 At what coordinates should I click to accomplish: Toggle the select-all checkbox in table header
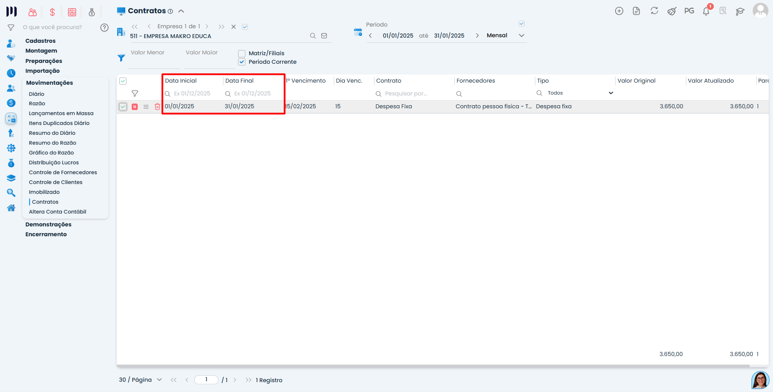[x=123, y=81]
